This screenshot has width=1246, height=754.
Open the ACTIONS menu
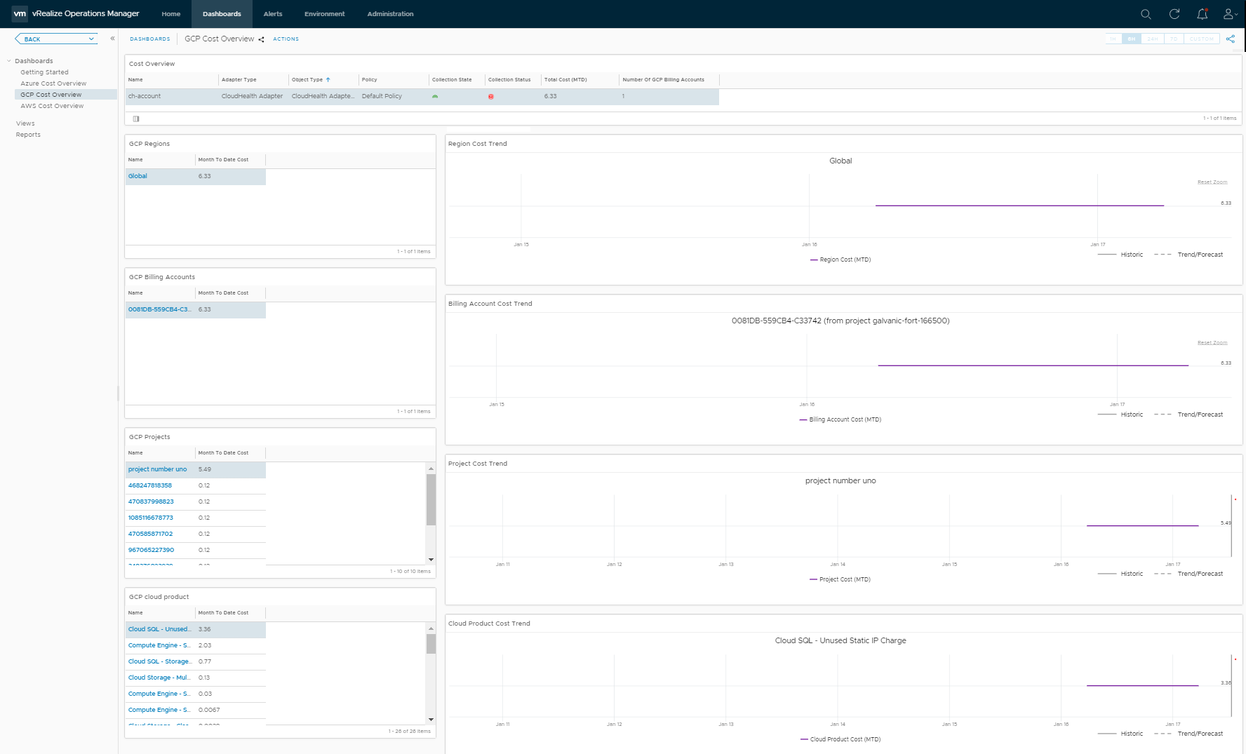coord(286,39)
